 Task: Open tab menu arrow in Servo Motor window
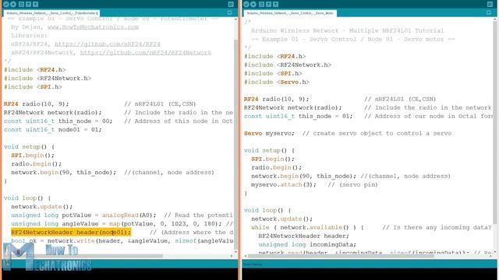click(489, 13)
